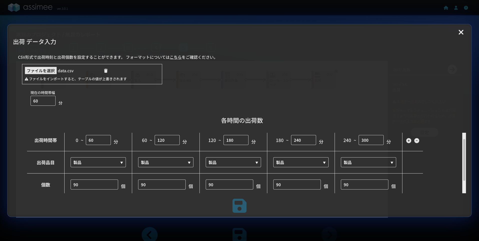The width and height of the screenshot is (479, 241).
Task: Open the 製品 dropdown for 120–180 分
Action: click(233, 162)
